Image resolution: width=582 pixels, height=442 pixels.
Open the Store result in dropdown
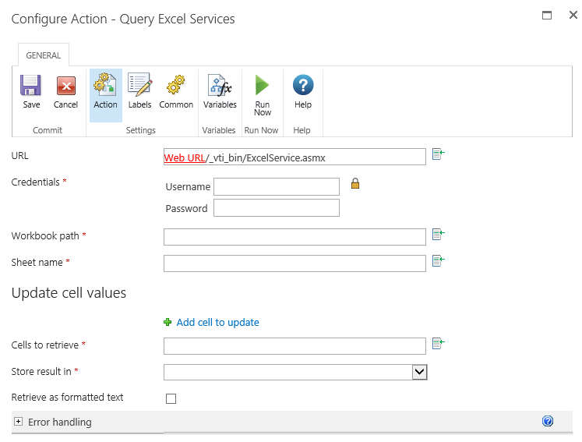click(x=419, y=372)
